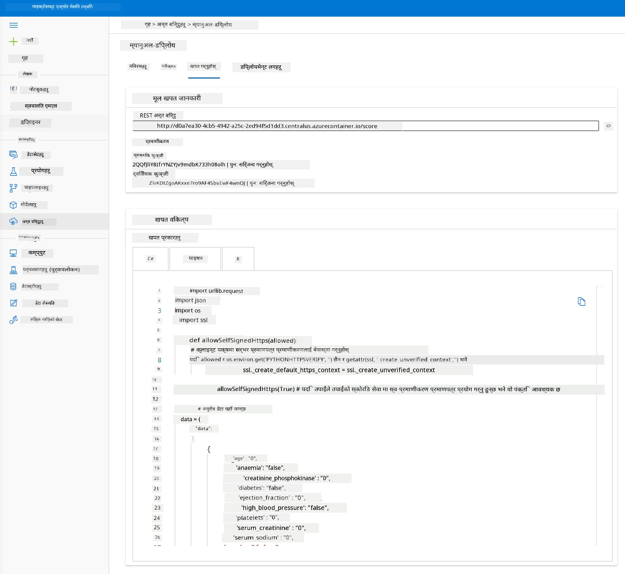Open the Data Labeling pencil icon
625x574 pixels.
pos(14,303)
